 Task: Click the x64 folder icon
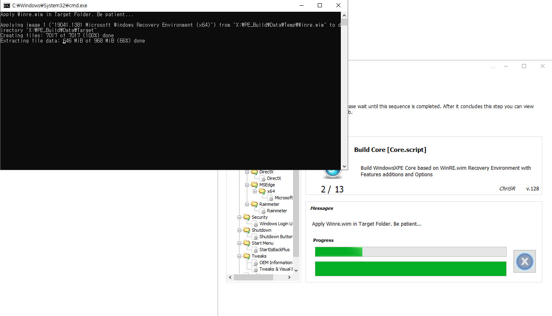[x=262, y=191]
